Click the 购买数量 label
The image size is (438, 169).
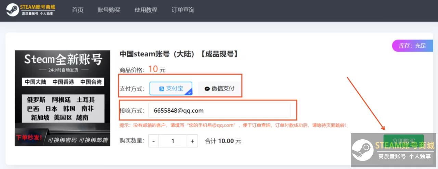click(132, 141)
